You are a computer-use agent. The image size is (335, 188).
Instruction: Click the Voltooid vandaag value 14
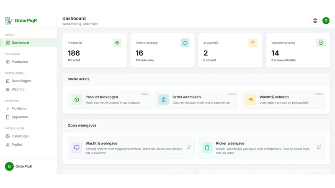coord(275,53)
